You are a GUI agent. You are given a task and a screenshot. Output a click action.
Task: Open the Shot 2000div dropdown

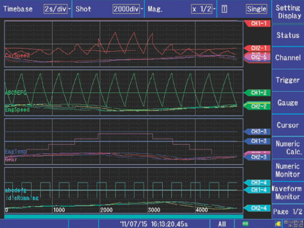point(128,9)
